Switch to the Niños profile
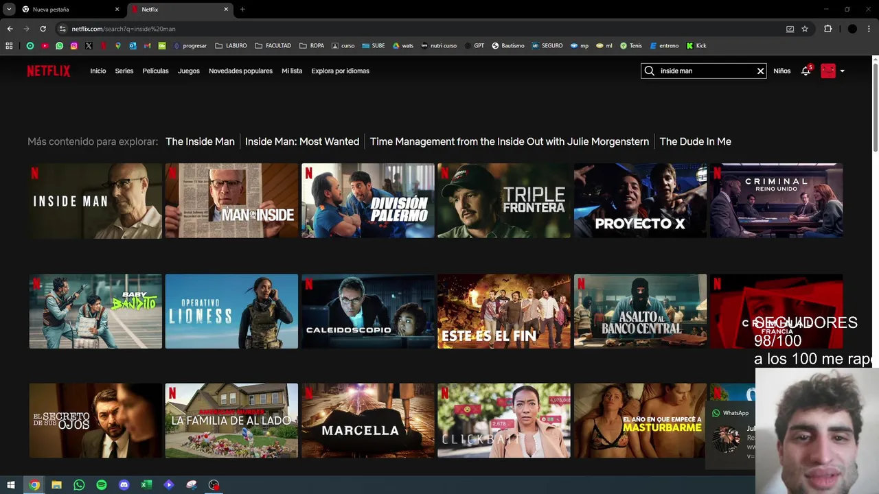This screenshot has height=494, width=879. pos(782,71)
